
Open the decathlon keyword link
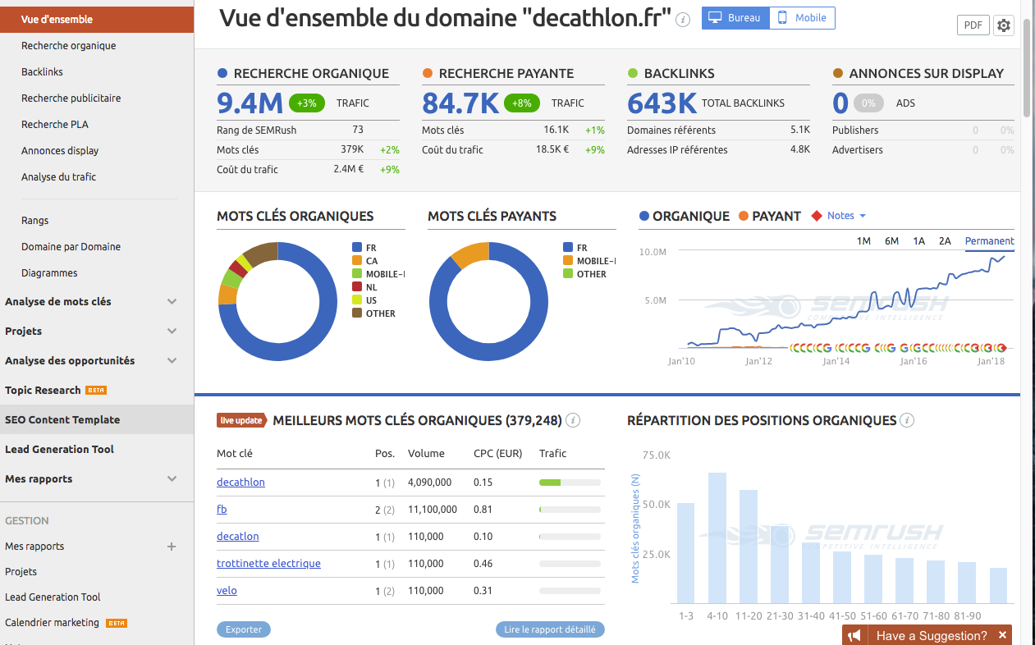pyautogui.click(x=240, y=483)
